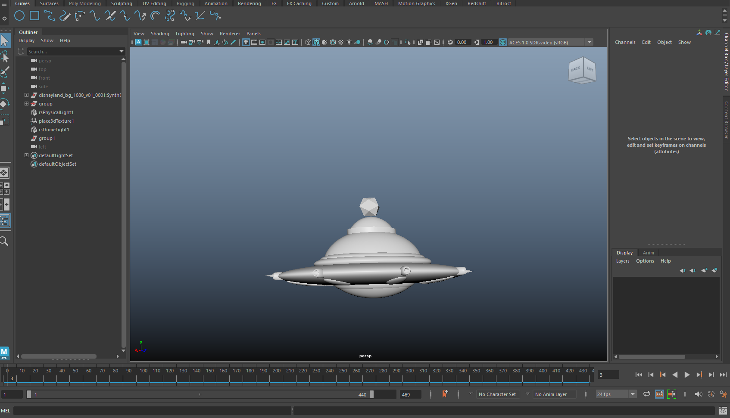Go to the start of playback range

[x=639, y=375]
